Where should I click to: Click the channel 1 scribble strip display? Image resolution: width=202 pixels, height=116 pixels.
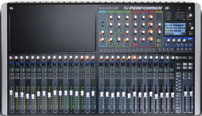[x=11, y=64]
